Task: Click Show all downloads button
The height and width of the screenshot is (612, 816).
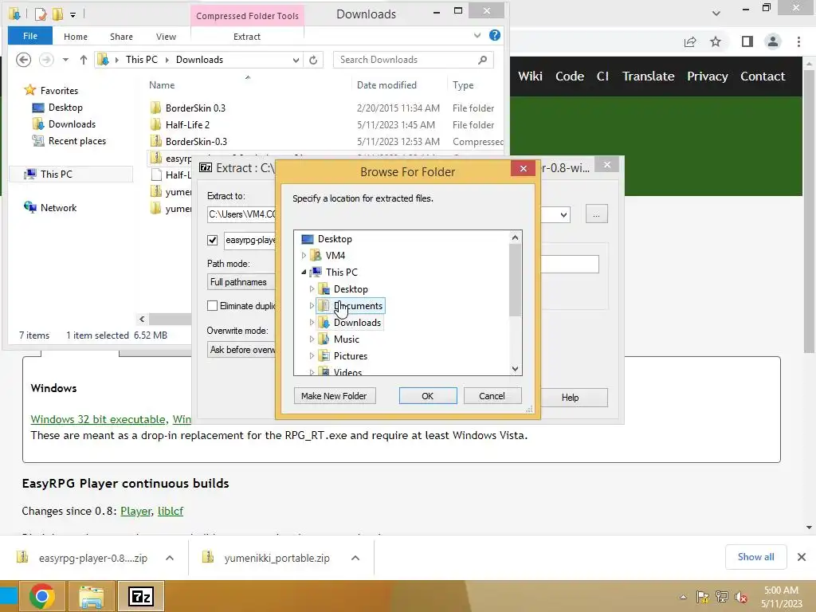Action: pyautogui.click(x=755, y=557)
